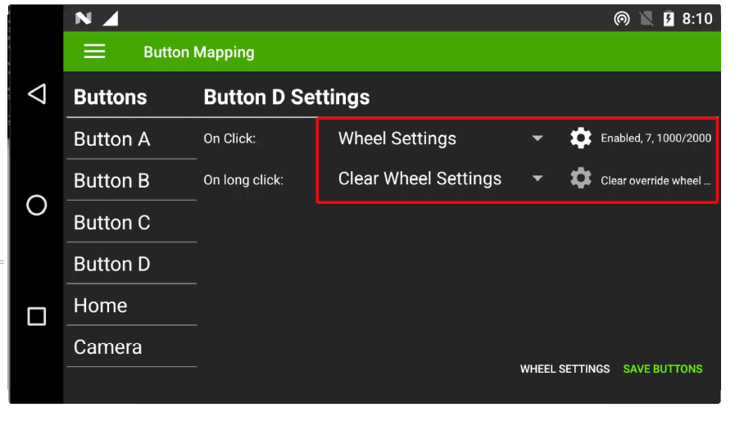Select Button A in the list
This screenshot has width=735, height=421.
pos(131,139)
